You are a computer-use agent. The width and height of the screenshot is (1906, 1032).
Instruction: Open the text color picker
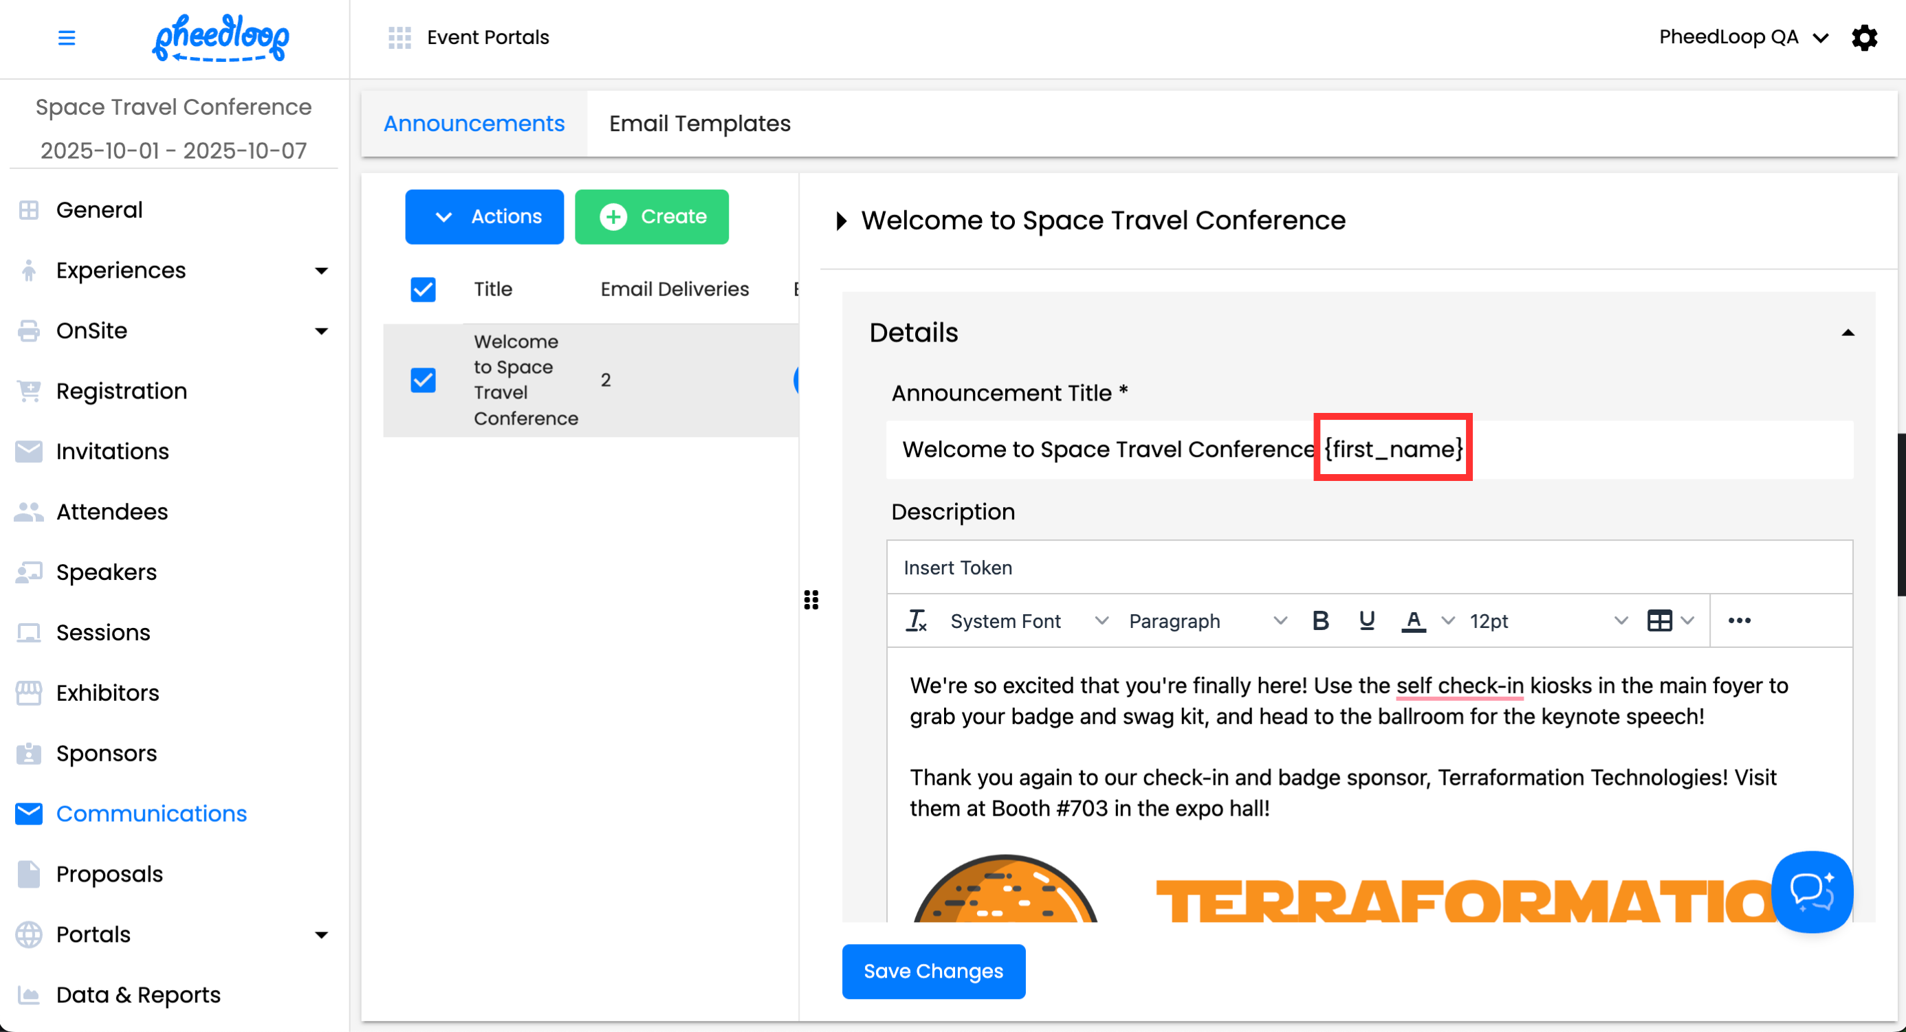pos(1413,621)
